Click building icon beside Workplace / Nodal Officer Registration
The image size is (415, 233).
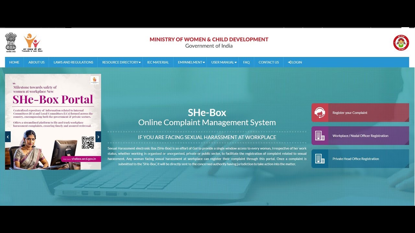click(x=320, y=136)
